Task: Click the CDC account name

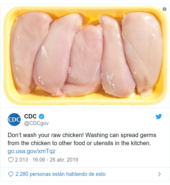Action: coord(30,116)
